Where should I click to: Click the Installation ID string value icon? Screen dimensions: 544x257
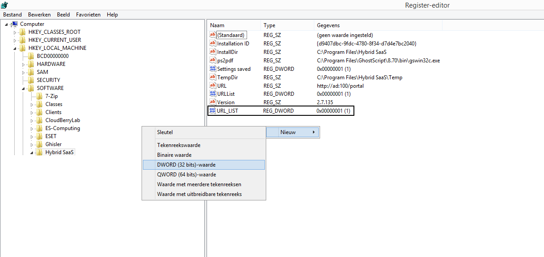coord(213,44)
